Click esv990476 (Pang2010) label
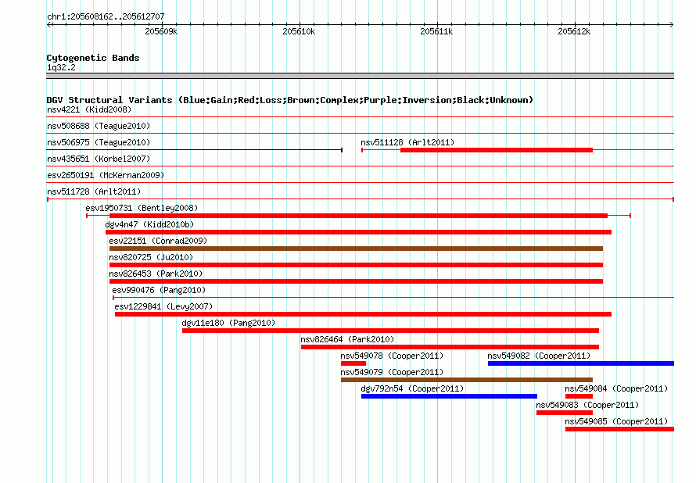The image size is (696, 483). (x=159, y=290)
